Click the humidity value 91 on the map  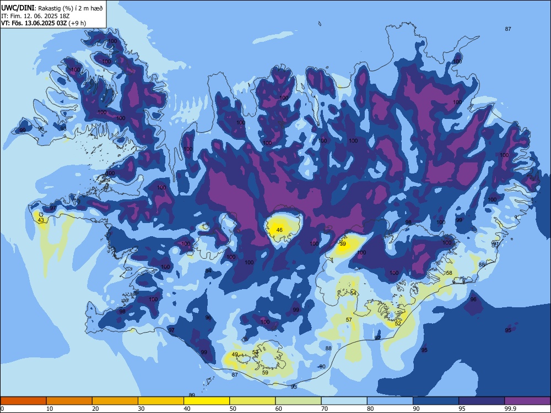pyautogui.click(x=496, y=243)
